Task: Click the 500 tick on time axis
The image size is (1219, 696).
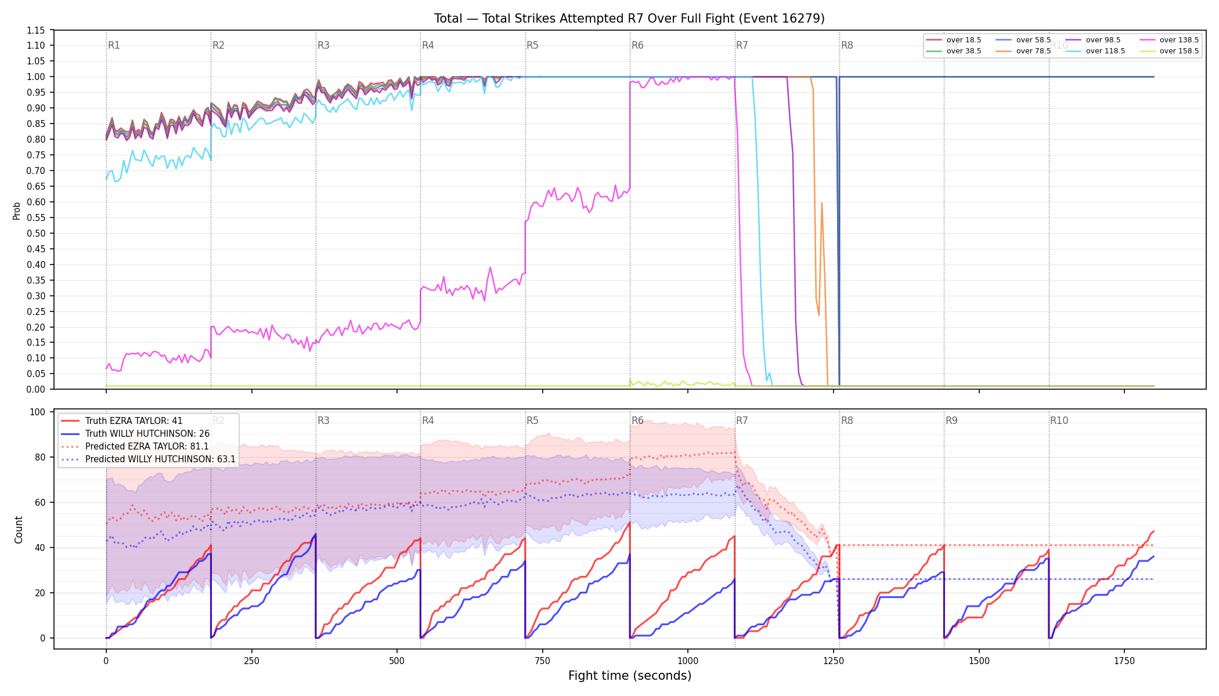Action: (x=397, y=661)
